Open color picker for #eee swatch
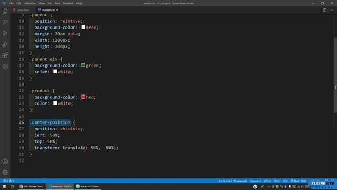337x190 pixels. click(x=83, y=27)
